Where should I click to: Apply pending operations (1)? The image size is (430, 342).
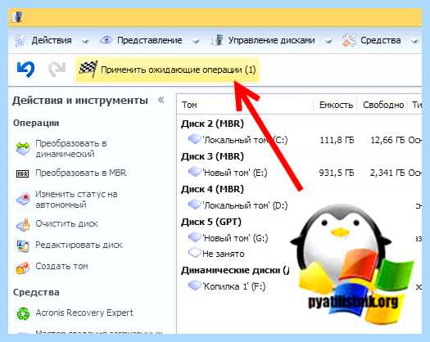click(167, 70)
